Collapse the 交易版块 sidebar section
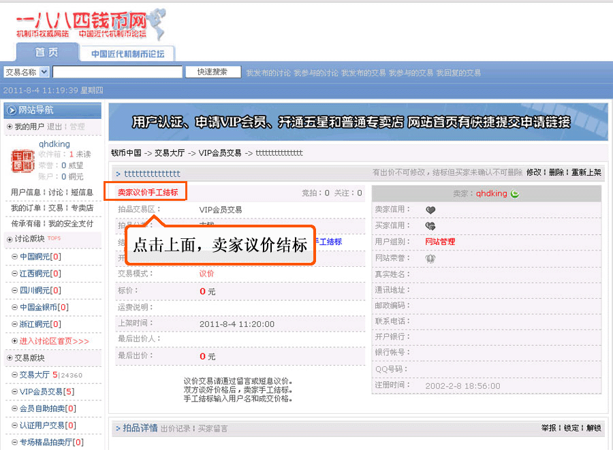 coord(10,358)
